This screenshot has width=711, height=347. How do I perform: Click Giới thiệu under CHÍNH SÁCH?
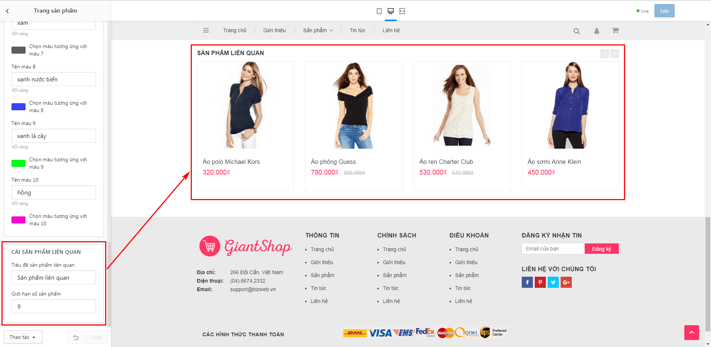click(394, 262)
